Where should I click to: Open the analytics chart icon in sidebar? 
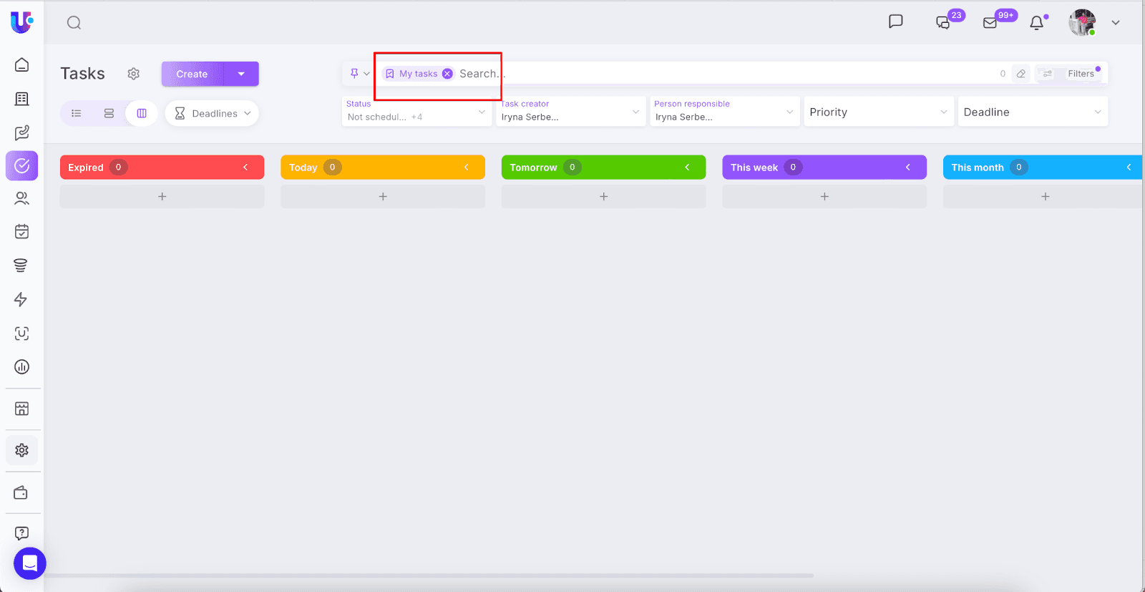(x=21, y=367)
